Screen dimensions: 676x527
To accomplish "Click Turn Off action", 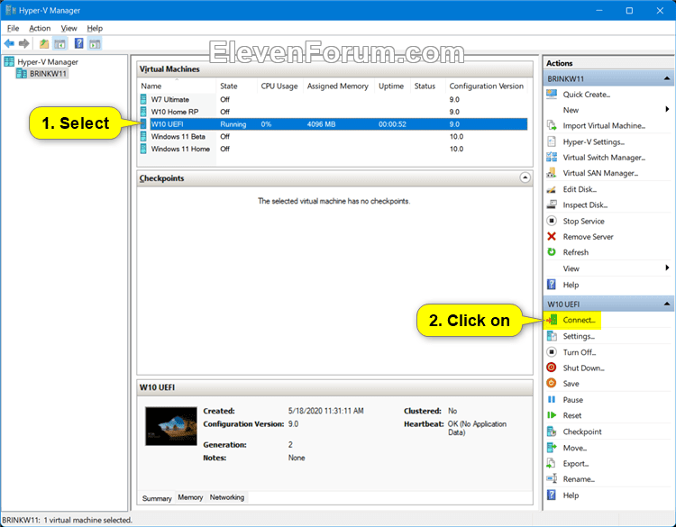I will point(579,352).
